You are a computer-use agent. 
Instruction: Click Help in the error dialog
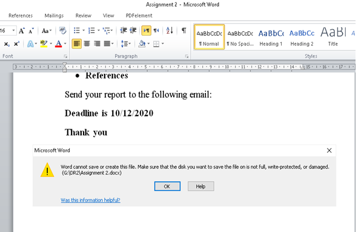200,187
